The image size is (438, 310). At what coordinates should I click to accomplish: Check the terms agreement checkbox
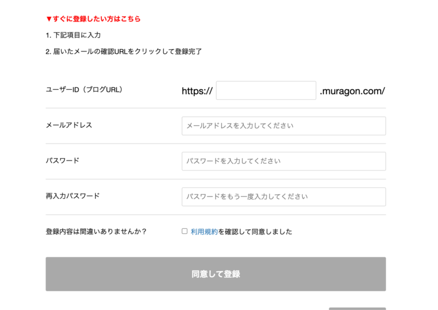point(185,231)
